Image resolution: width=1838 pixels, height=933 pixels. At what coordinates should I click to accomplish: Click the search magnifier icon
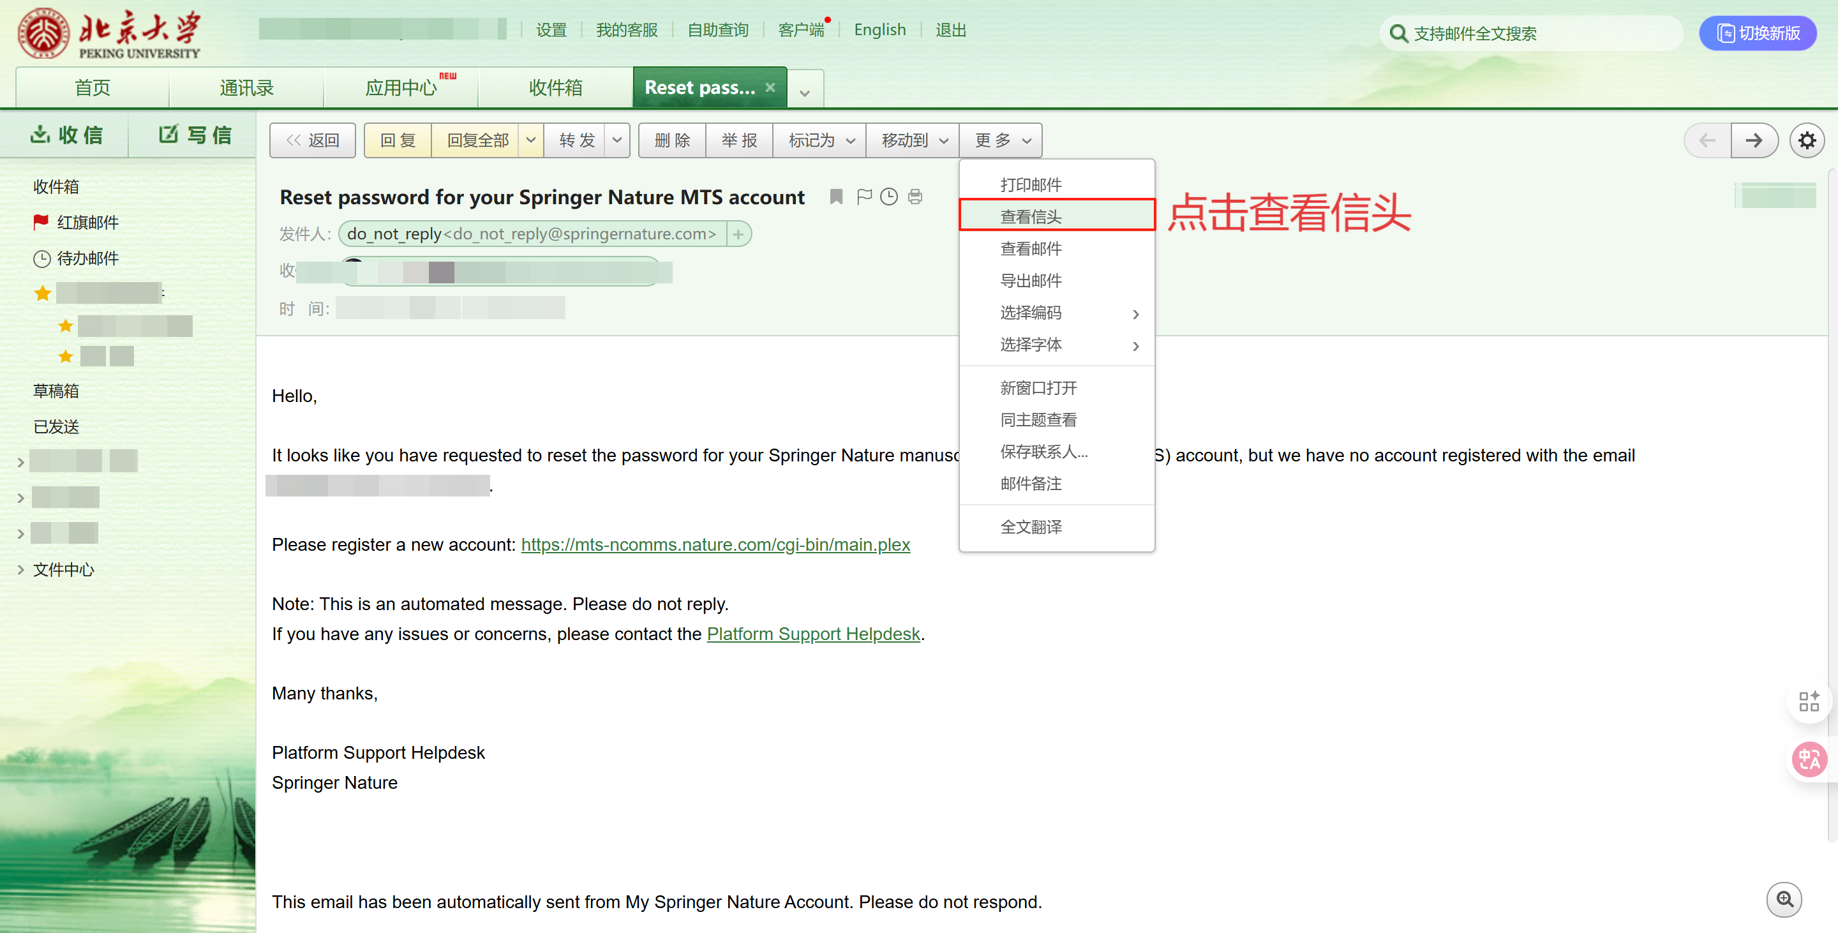(x=1398, y=34)
